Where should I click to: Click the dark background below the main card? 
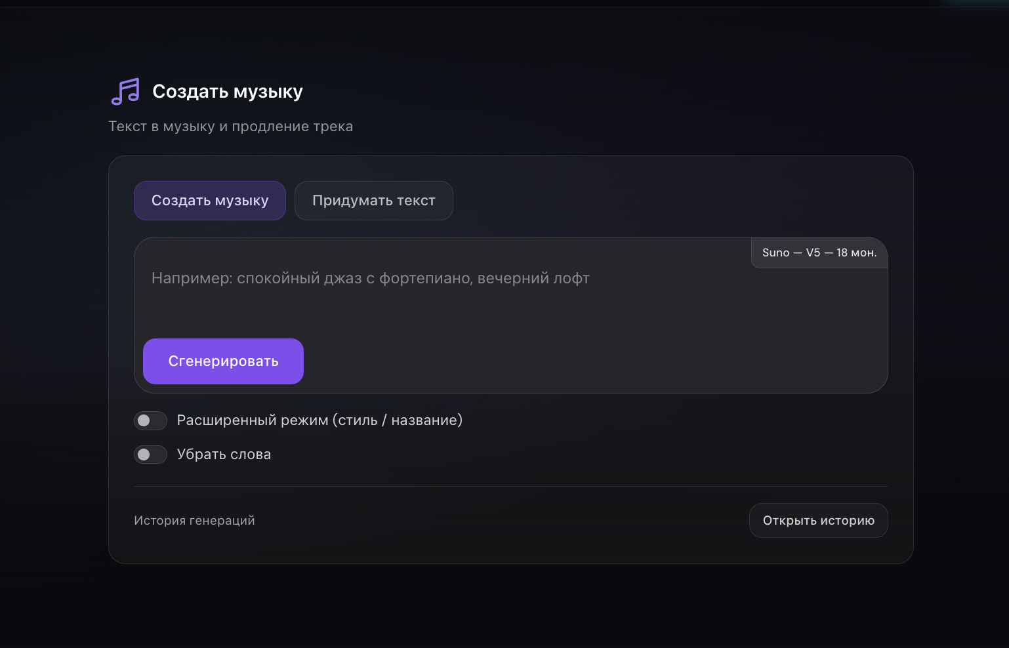(x=510, y=607)
